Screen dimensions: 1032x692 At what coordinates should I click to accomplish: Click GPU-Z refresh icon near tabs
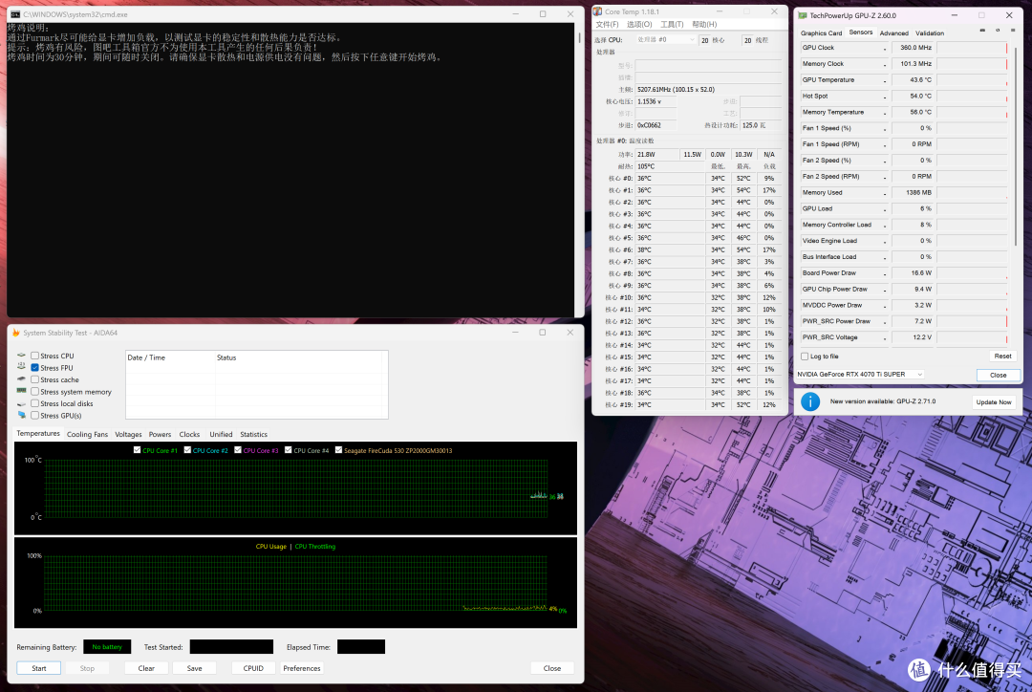[x=998, y=31]
